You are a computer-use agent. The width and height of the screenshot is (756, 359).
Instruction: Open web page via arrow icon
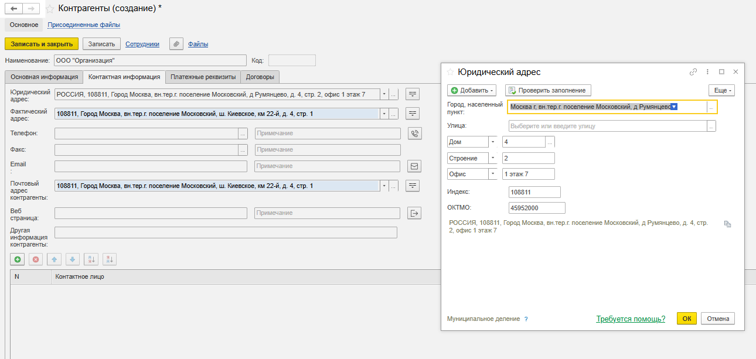[414, 213]
